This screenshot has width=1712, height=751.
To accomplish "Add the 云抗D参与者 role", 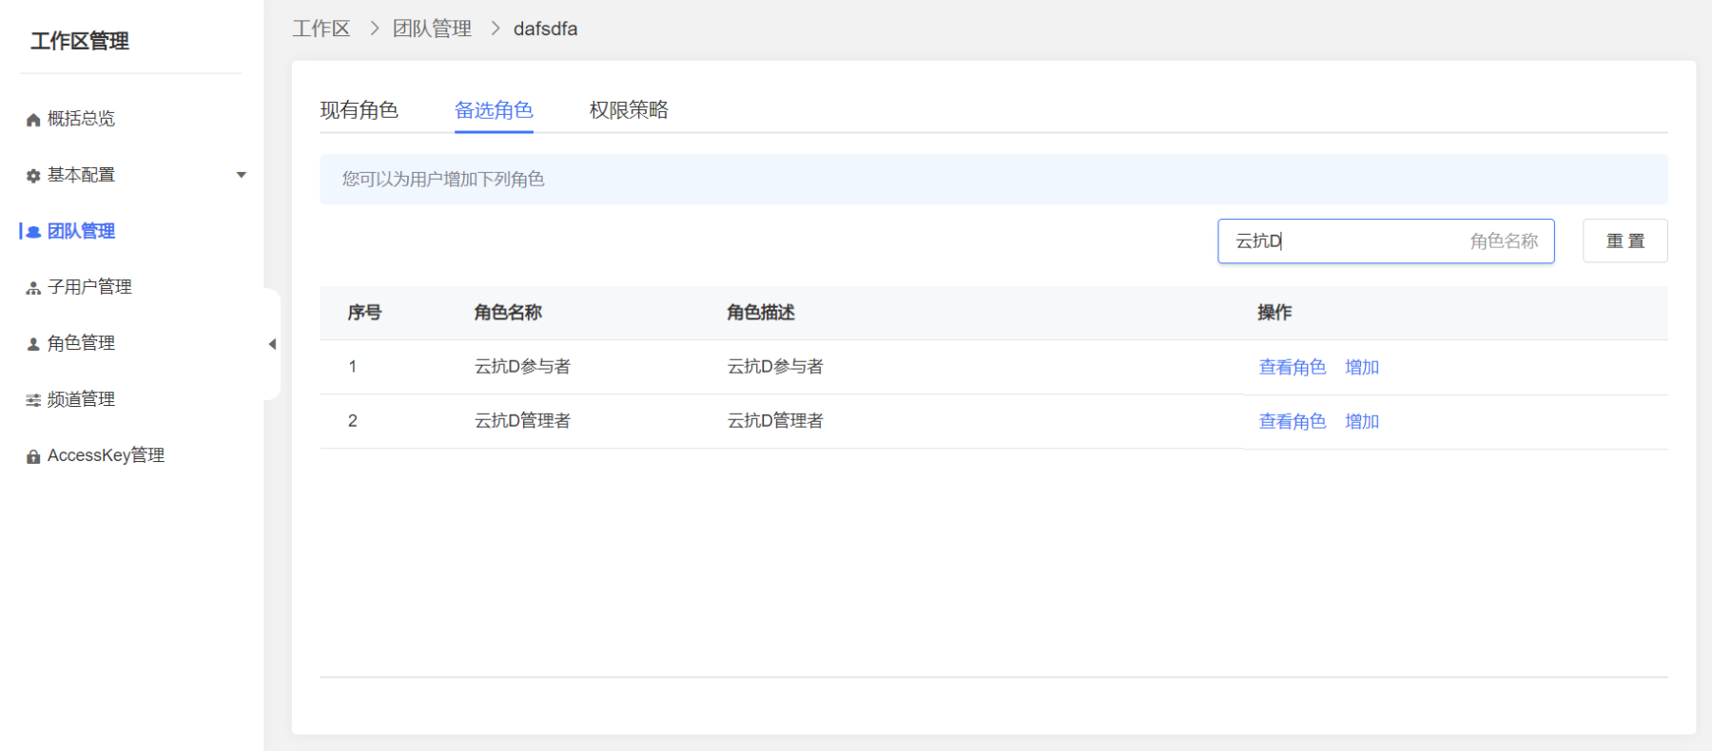I will tap(1362, 367).
